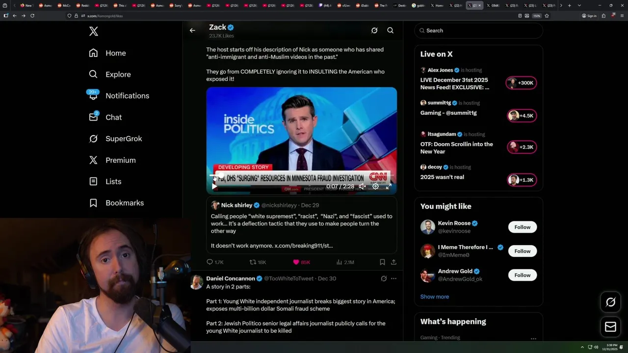628x353 pixels.
Task: Open Bookmarks from the sidebar
Action: click(116, 203)
